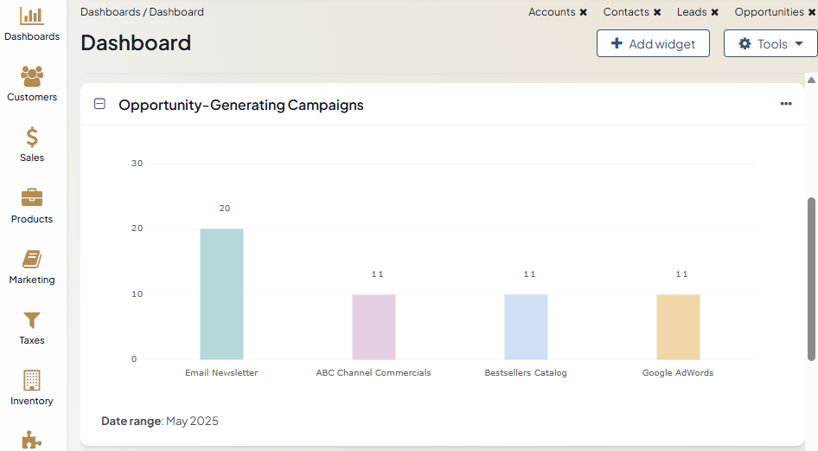Go to the Dashboards breadcrumb link
818x451 pixels.
[110, 12]
